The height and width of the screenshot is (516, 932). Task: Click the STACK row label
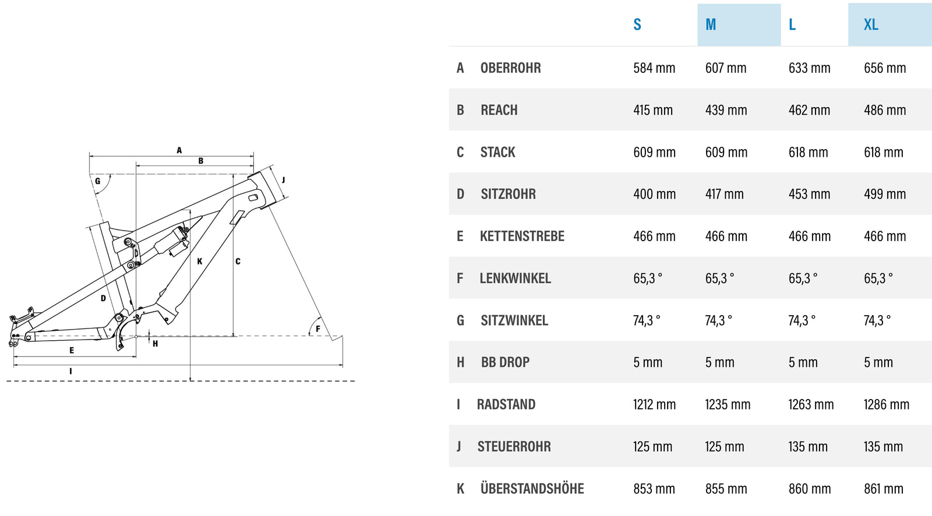click(x=497, y=153)
